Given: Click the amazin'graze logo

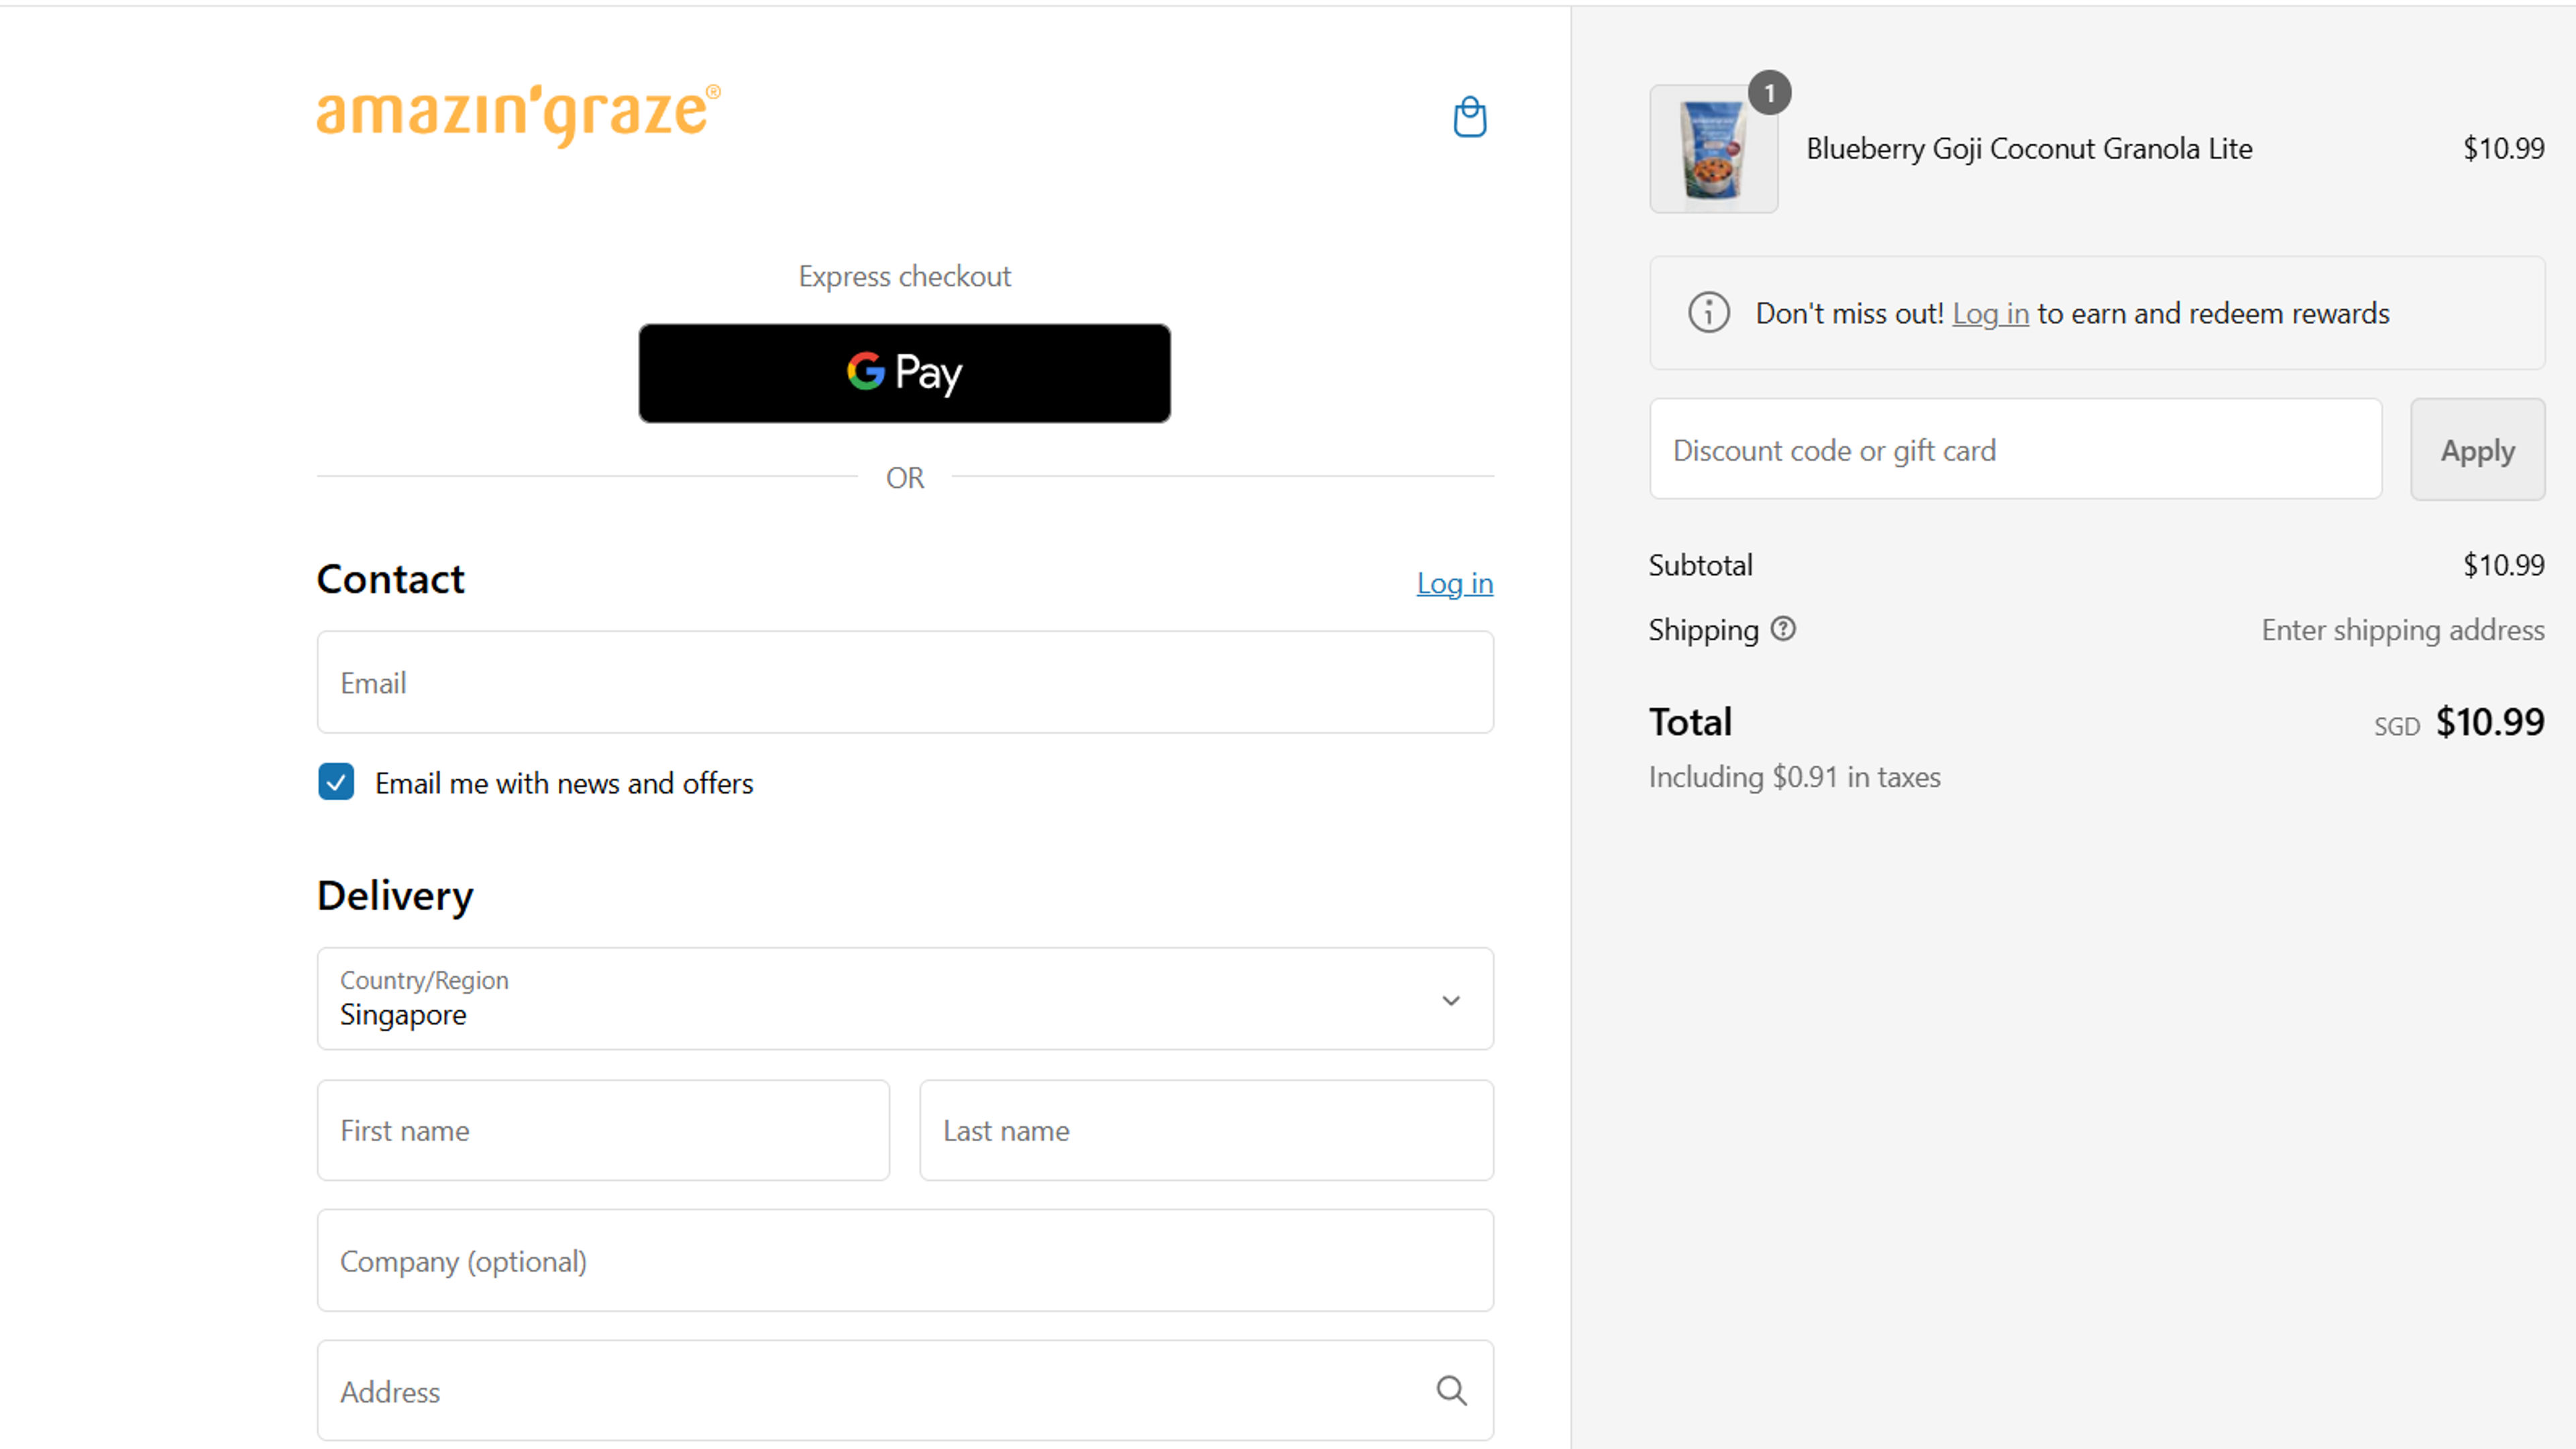Looking at the screenshot, I should pyautogui.click(x=518, y=115).
